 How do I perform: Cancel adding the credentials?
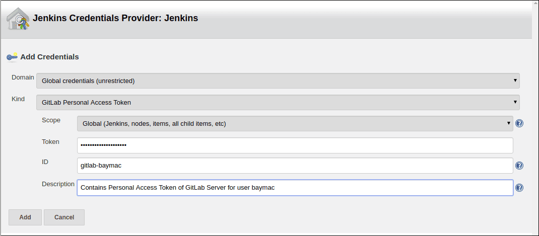64,217
